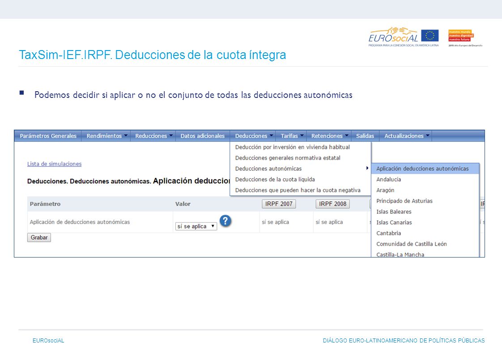Select Deducciones de la cuota líquida

(300, 179)
